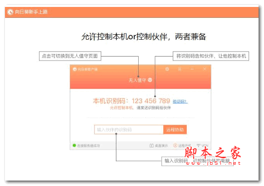Screen dimensions: 264x186
Task: Click the 远程协助 button
Action: coord(175,129)
